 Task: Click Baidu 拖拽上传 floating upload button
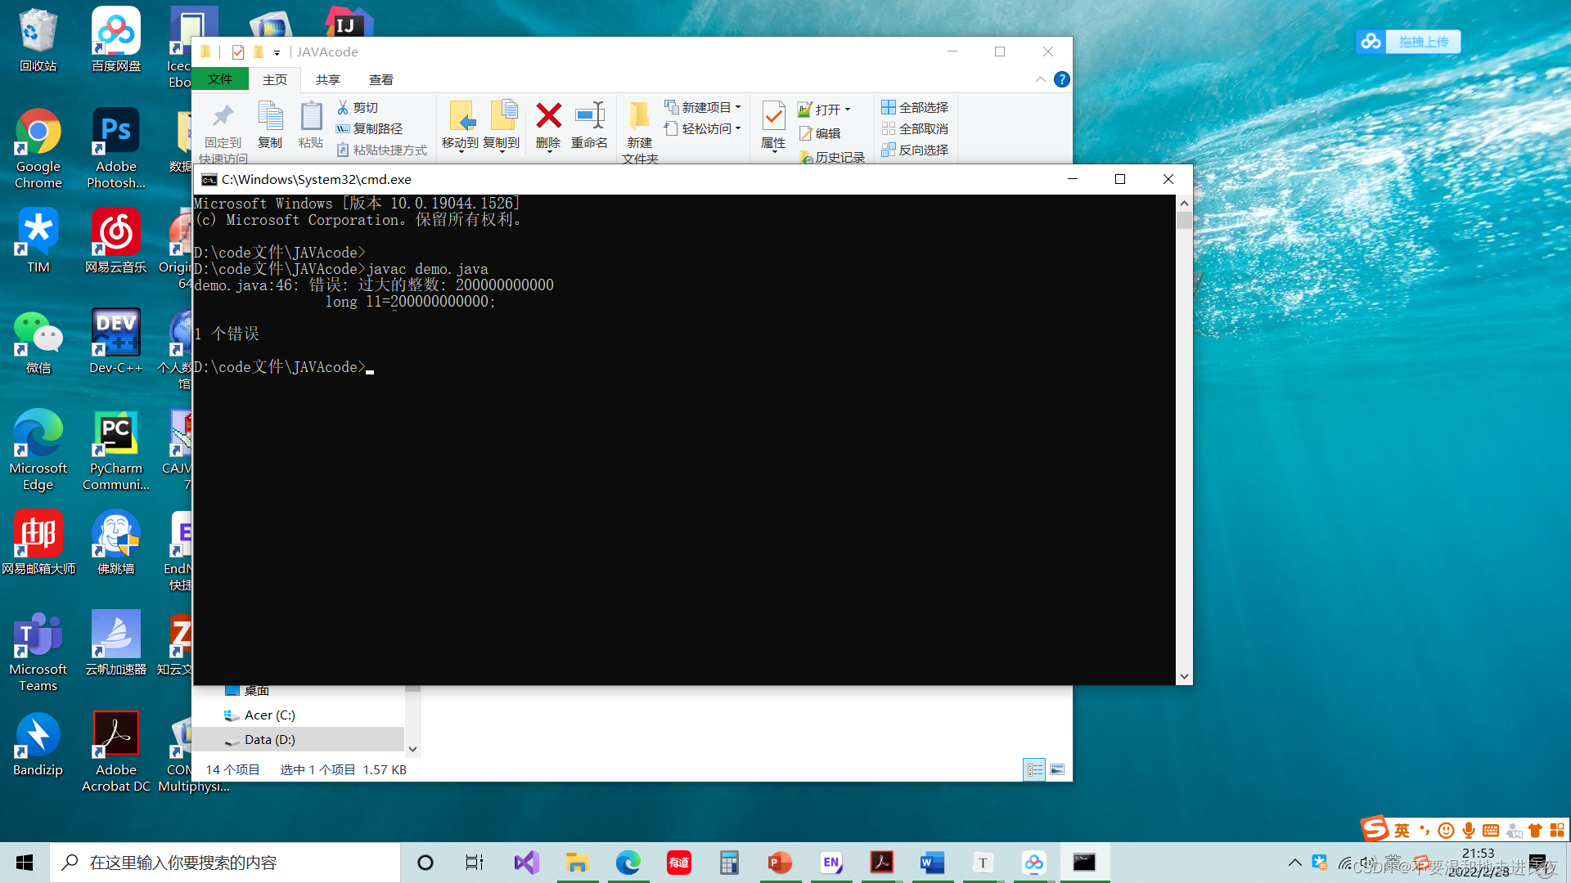pyautogui.click(x=1408, y=42)
